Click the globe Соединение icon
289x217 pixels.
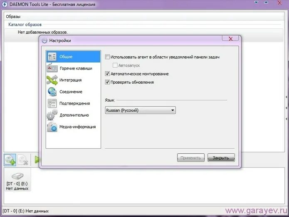pyautogui.click(x=52, y=92)
